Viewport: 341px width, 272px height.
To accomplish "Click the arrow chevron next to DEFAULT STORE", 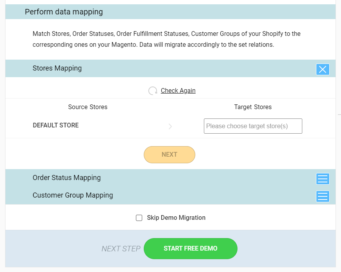I will (x=170, y=126).
